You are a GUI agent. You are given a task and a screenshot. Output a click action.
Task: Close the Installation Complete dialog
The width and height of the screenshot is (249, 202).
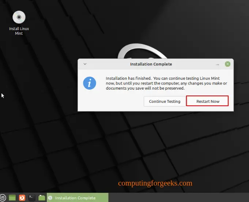click(x=227, y=64)
